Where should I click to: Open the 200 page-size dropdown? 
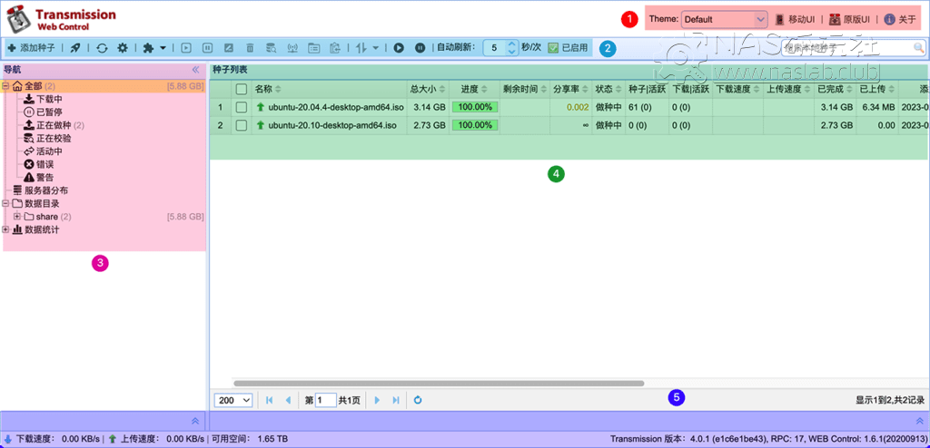coord(233,399)
